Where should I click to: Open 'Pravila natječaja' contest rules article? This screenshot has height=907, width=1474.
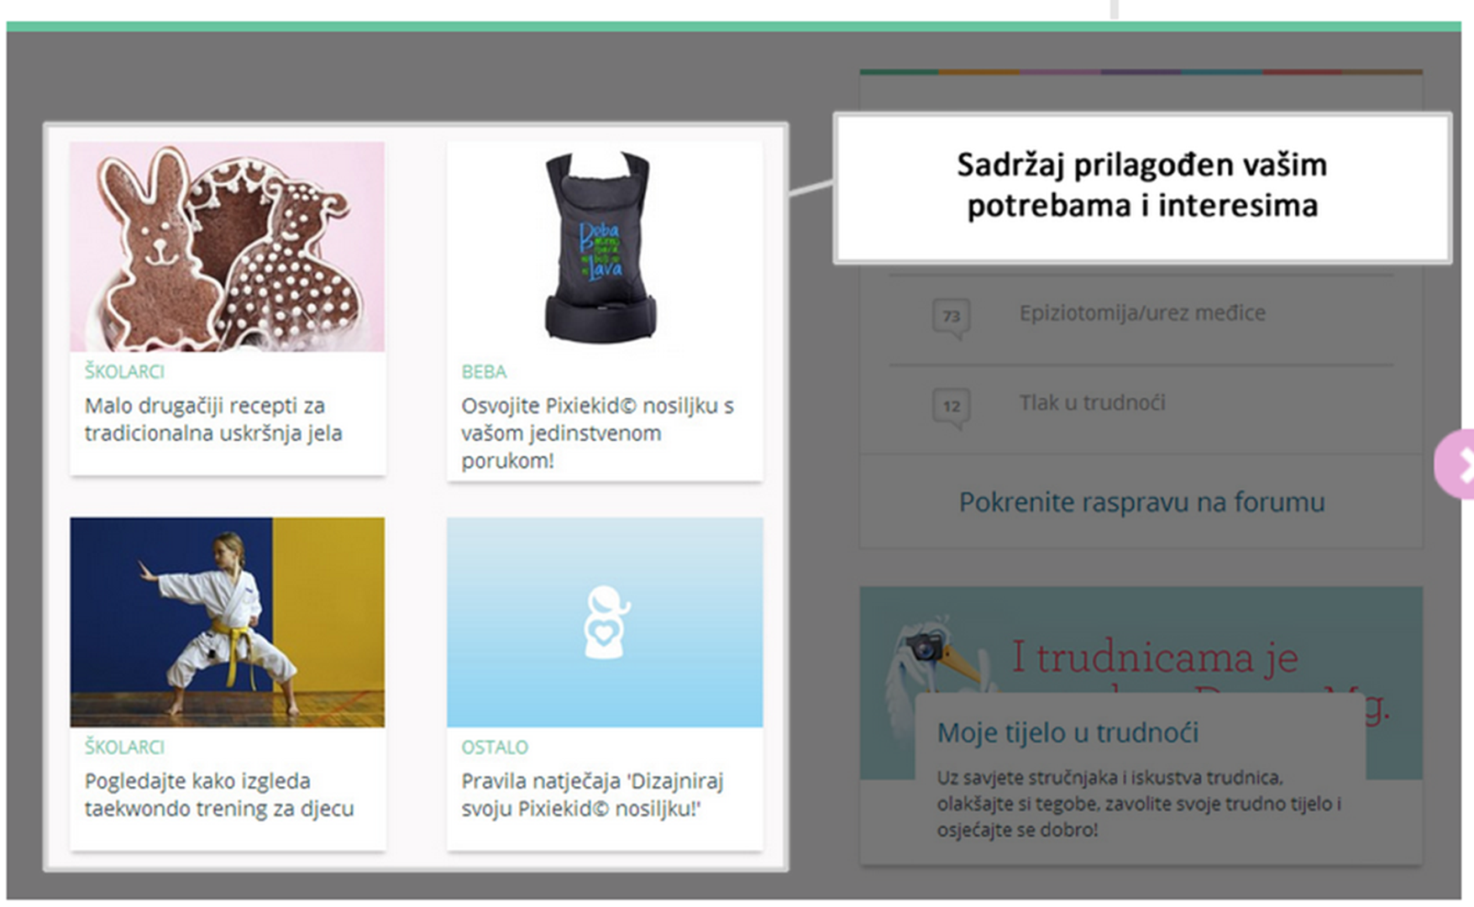pos(592,794)
